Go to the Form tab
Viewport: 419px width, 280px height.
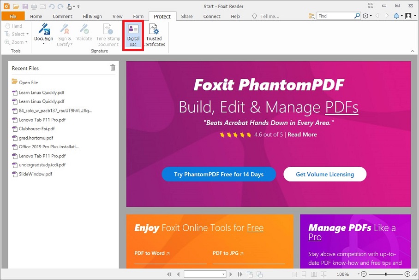point(138,16)
